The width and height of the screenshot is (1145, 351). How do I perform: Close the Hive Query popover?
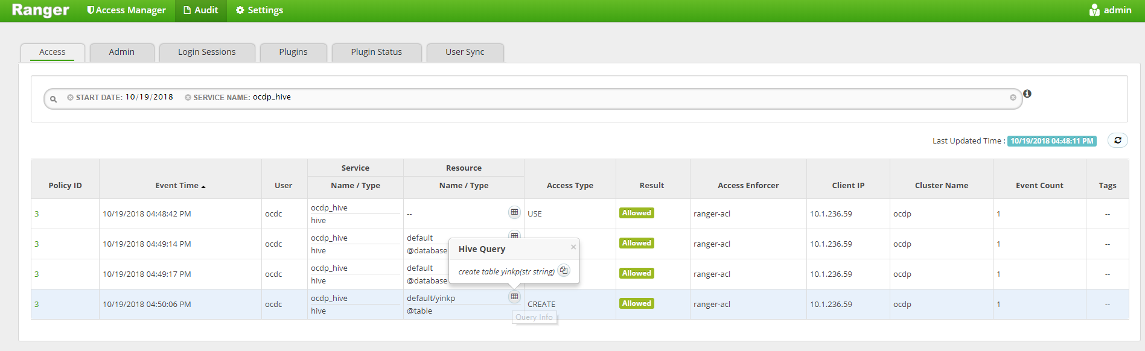point(573,247)
